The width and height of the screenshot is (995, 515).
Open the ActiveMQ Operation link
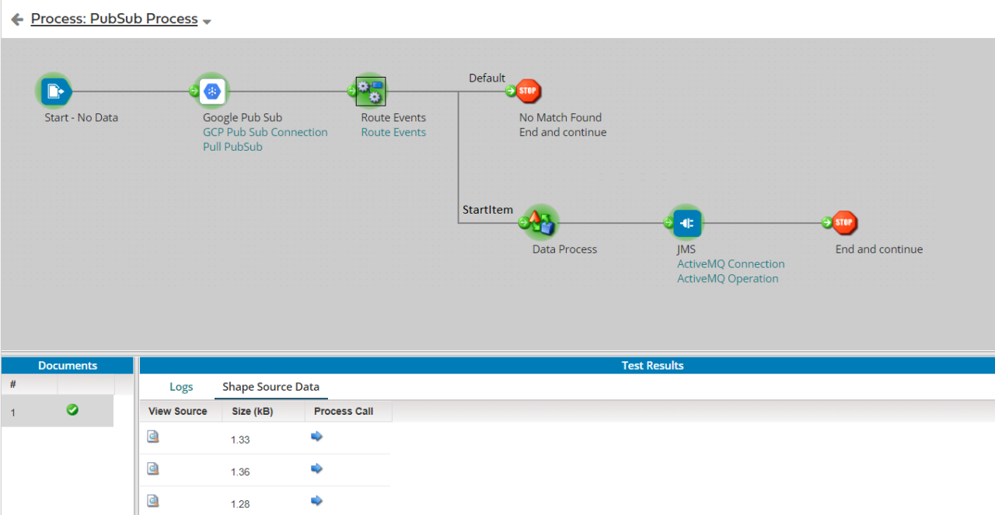coord(727,278)
